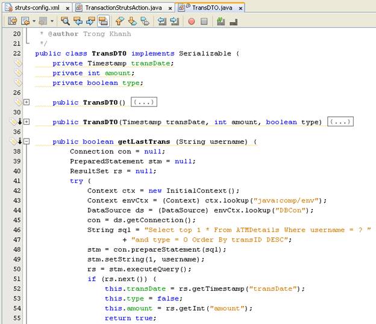Click text rs.getInt("amount");

pos(209,308)
